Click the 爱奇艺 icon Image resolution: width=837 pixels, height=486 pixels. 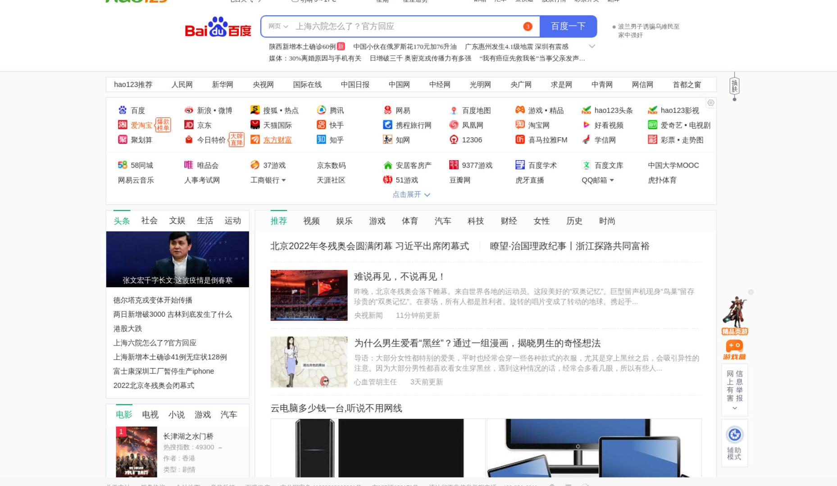pyautogui.click(x=652, y=125)
